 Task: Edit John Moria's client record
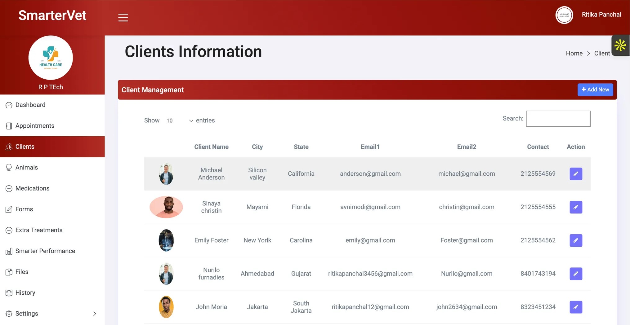[576, 307]
